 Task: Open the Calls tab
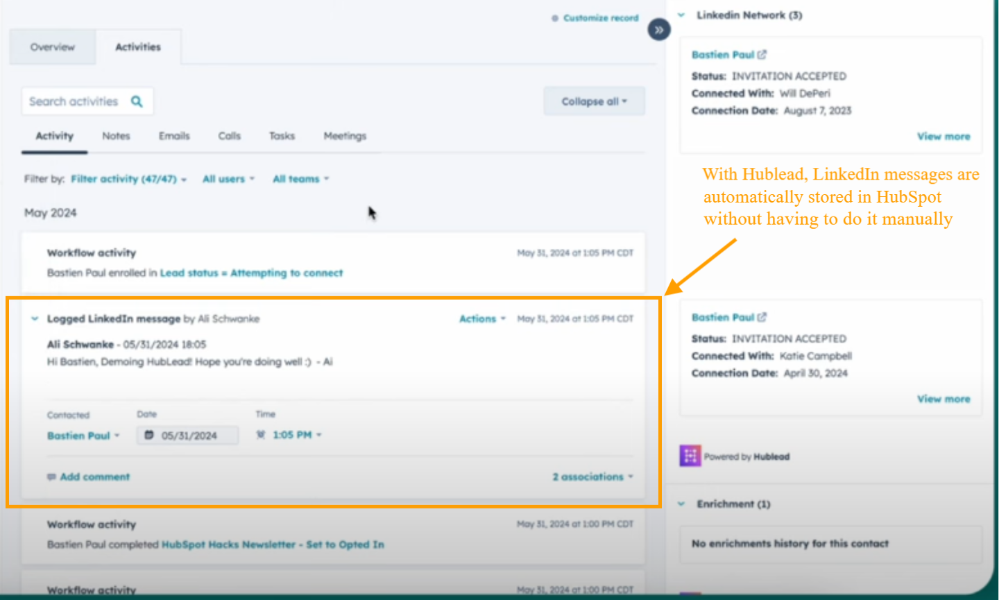point(230,136)
